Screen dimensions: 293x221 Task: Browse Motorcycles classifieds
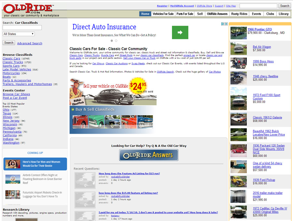point(11,73)
